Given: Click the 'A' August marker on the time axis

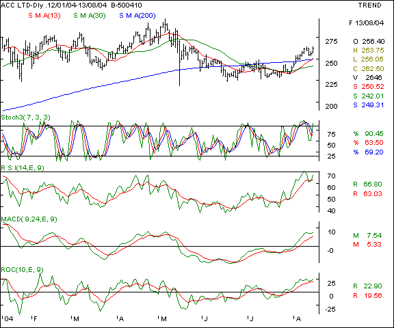Looking at the screenshot, I should coord(298,319).
